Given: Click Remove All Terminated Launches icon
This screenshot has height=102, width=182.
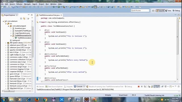Looking at the screenshot, I should [145, 86].
